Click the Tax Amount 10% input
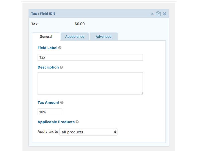 [x=50, y=112]
